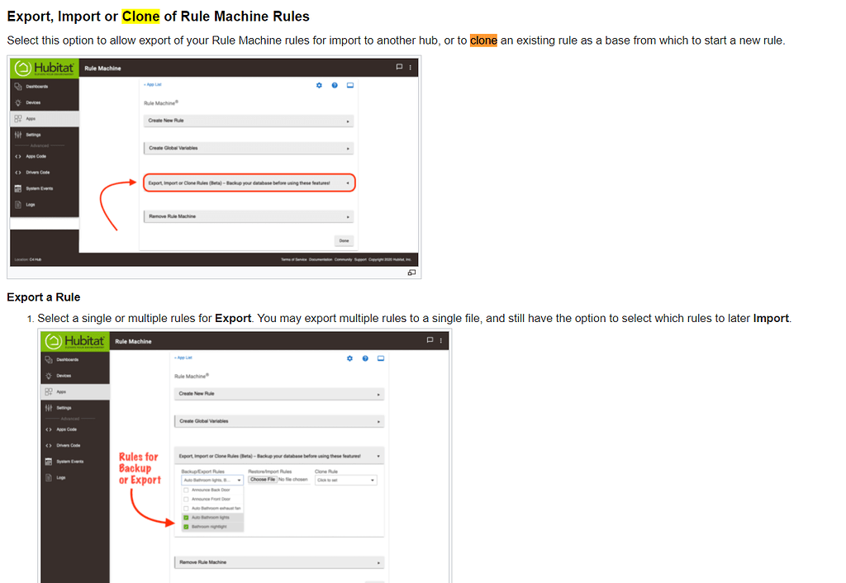The height and width of the screenshot is (583, 846).
Task: Uncheck the Bathroom nightlight checkbox
Action: point(186,526)
